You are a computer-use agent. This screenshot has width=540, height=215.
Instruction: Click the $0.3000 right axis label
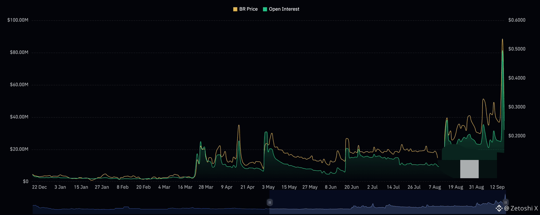[517, 107]
